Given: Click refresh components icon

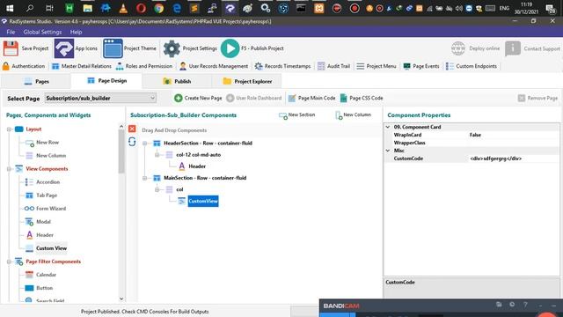Looking at the screenshot, I should point(132,142).
